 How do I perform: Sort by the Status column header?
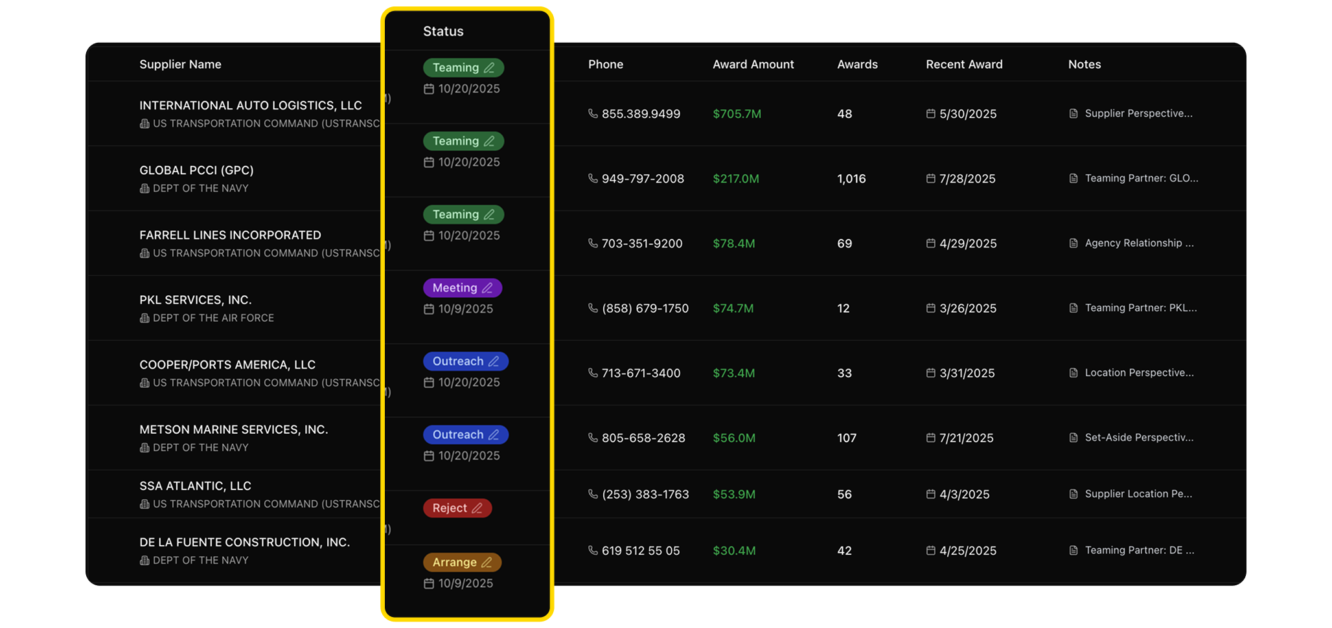443,31
